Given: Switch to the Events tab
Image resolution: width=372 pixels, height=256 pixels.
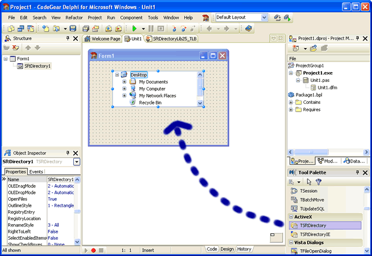Looking at the screenshot, I should pos(36,172).
